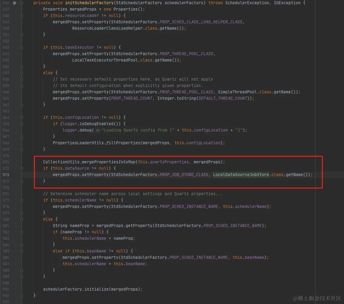Collapse the dataSource if-block fold on line 572
The width and height of the screenshot is (344, 304).
coord(22,169)
